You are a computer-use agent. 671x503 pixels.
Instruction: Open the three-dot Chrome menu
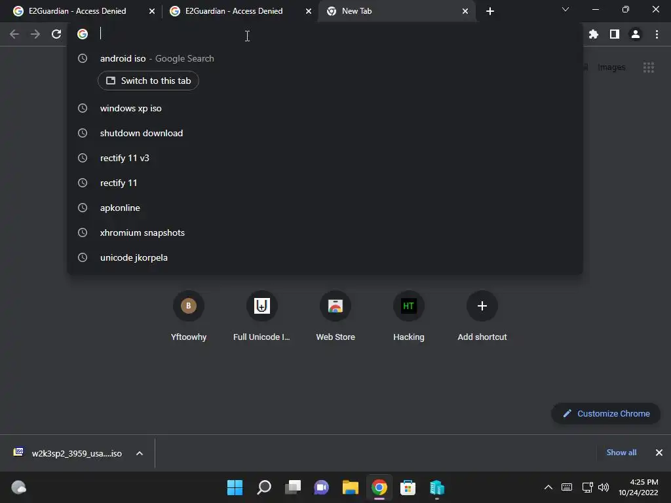pyautogui.click(x=657, y=34)
